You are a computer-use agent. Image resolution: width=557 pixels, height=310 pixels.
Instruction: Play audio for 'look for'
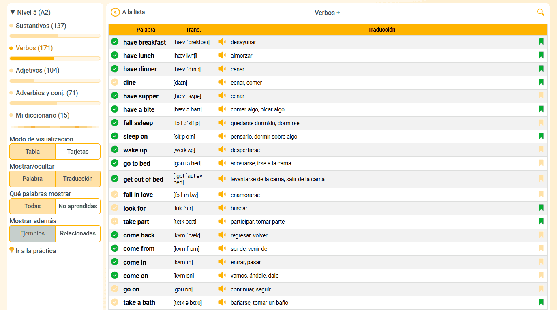222,208
